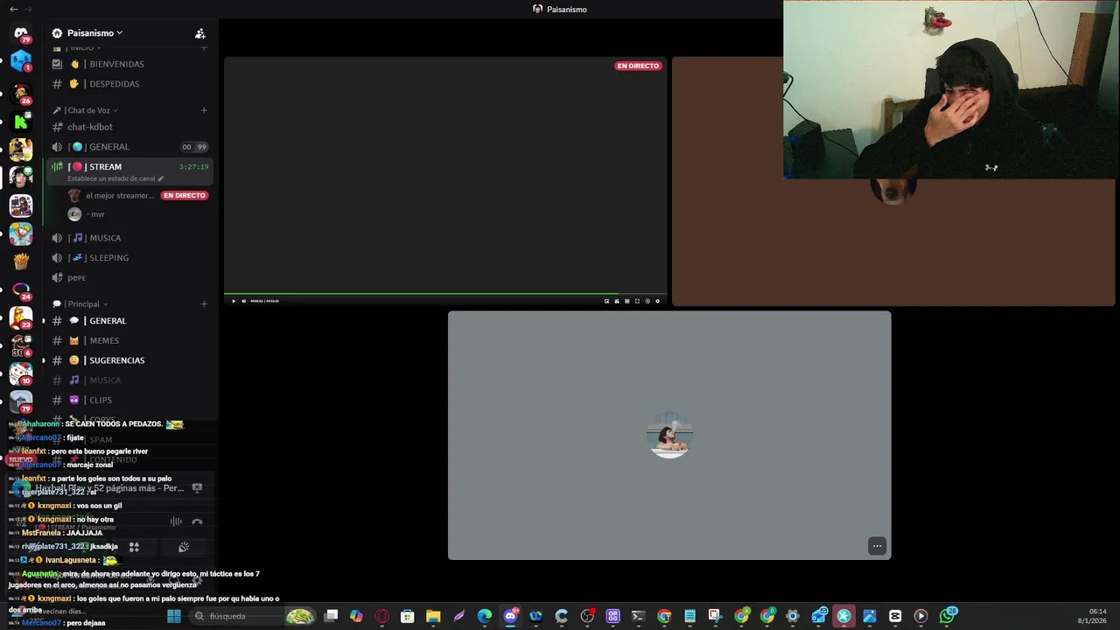Add a channel to Principal category
The height and width of the screenshot is (630, 1120).
[x=204, y=304]
